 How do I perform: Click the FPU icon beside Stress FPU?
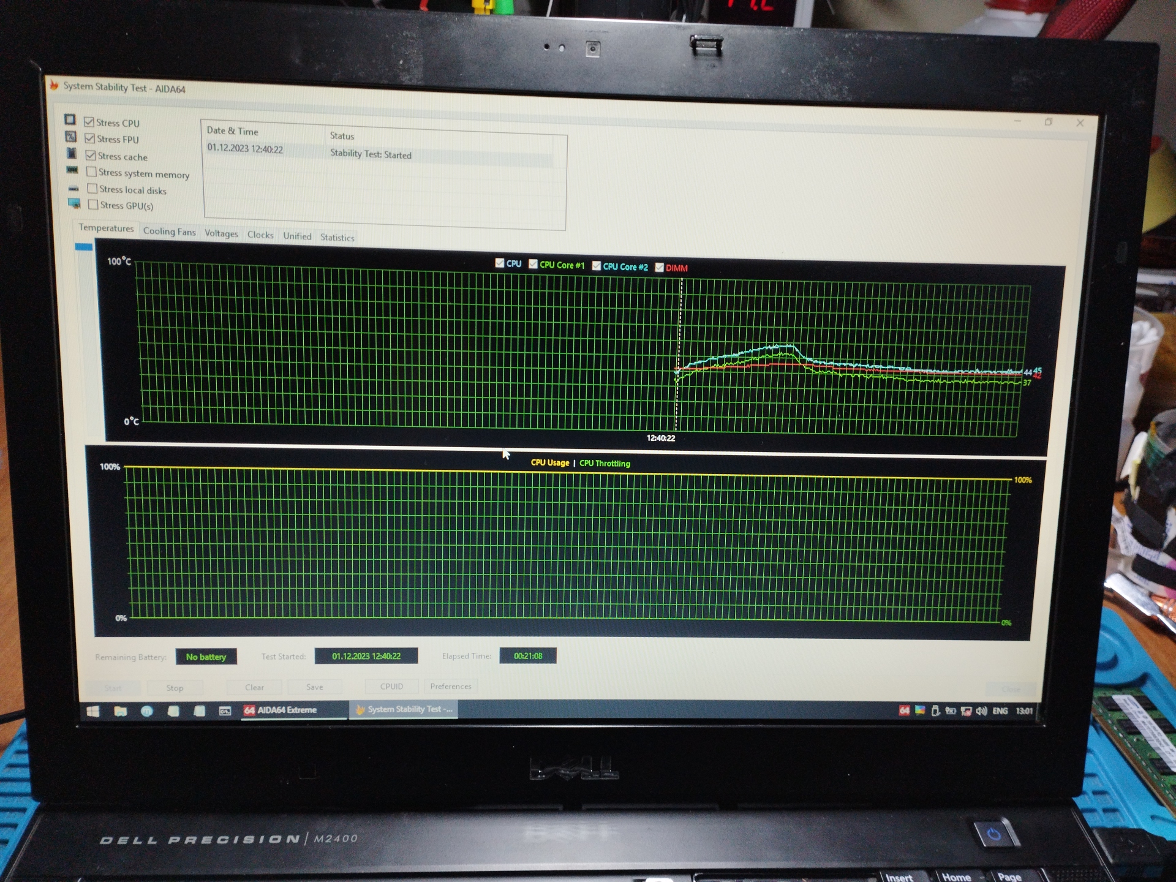71,136
